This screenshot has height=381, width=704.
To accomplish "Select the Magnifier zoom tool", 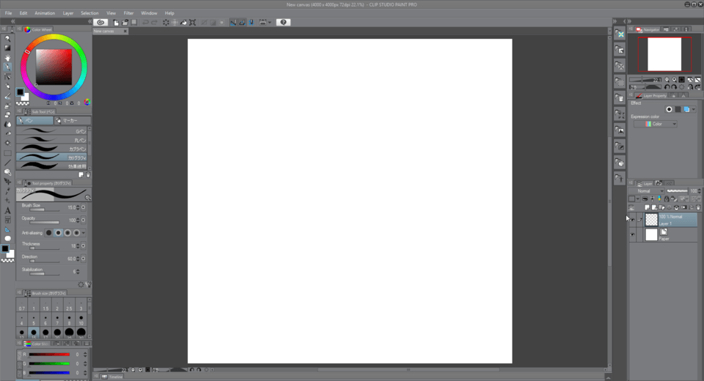I will tap(7, 39).
